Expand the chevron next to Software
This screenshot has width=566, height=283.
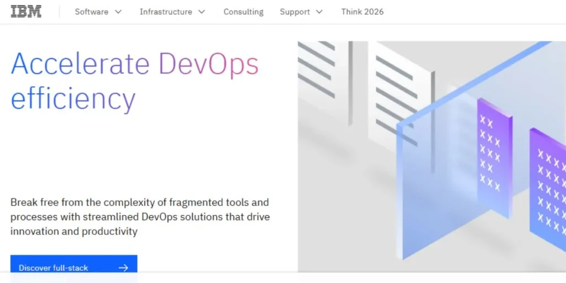tap(118, 12)
